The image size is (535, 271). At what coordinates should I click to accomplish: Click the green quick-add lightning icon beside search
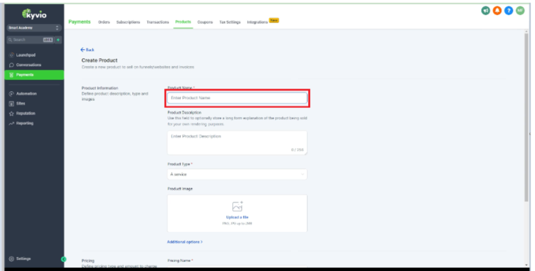(x=58, y=40)
